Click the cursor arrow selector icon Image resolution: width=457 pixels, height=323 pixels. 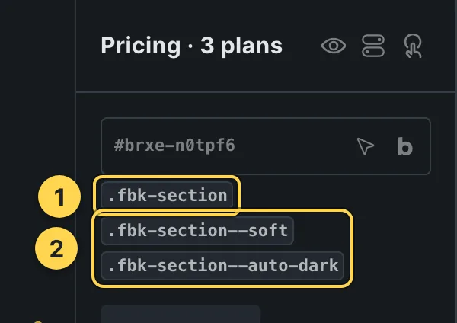pyautogui.click(x=365, y=146)
